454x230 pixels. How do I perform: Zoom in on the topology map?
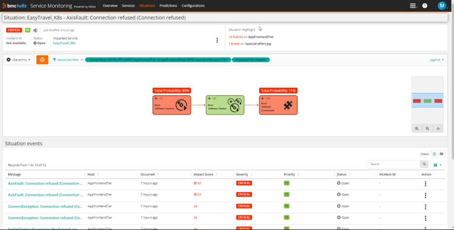417,129
